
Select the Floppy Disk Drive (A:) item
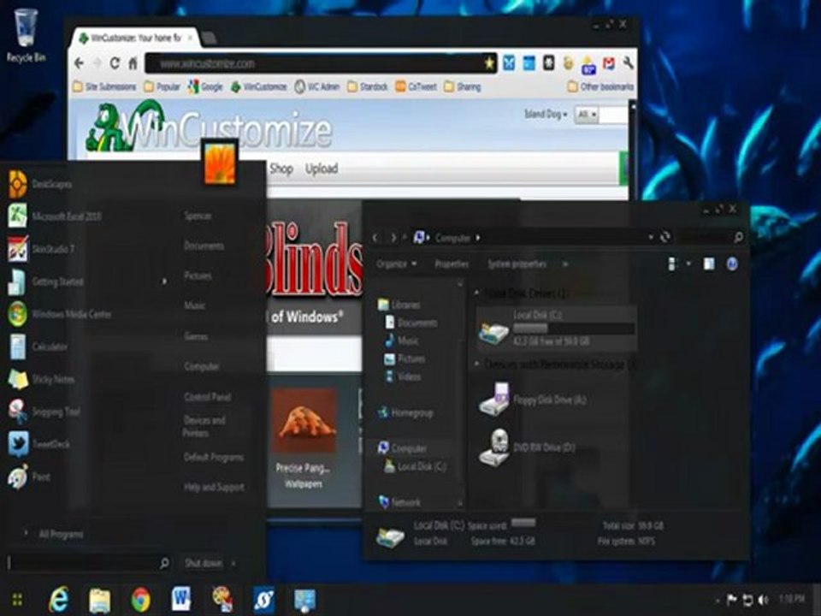(x=532, y=400)
